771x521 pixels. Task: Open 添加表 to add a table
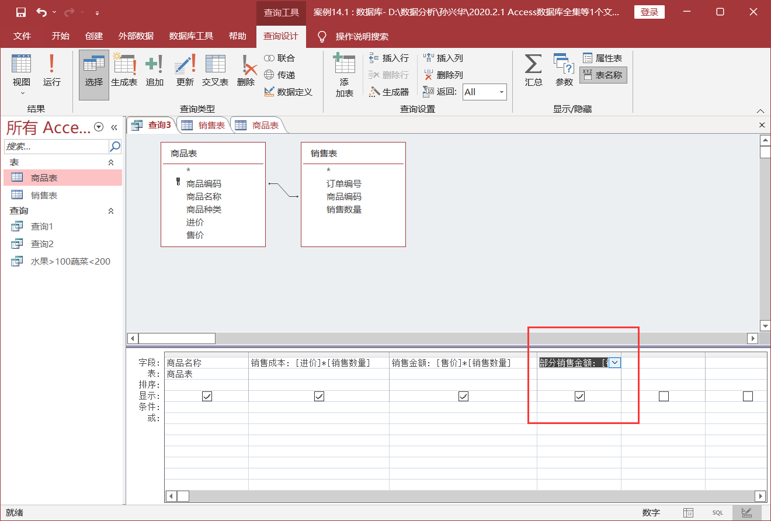pyautogui.click(x=344, y=75)
